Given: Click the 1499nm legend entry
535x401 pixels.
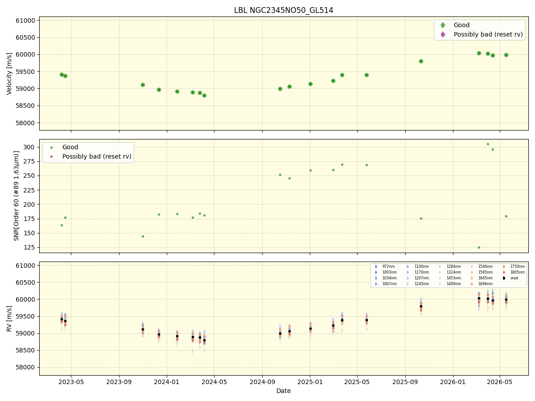Looking at the screenshot, I should (453, 284).
